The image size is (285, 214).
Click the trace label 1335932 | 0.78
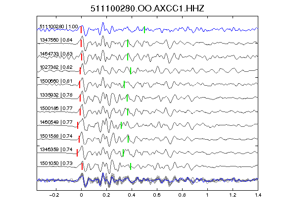(56, 95)
